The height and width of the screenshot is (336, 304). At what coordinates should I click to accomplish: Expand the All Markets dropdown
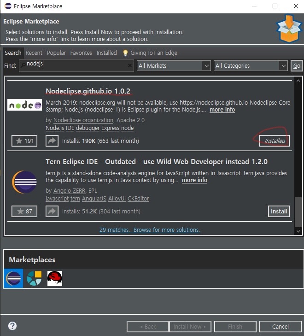[174, 65]
